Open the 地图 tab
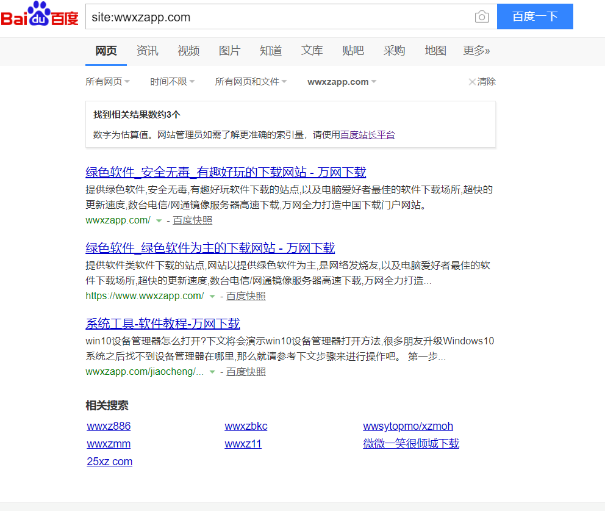 435,51
